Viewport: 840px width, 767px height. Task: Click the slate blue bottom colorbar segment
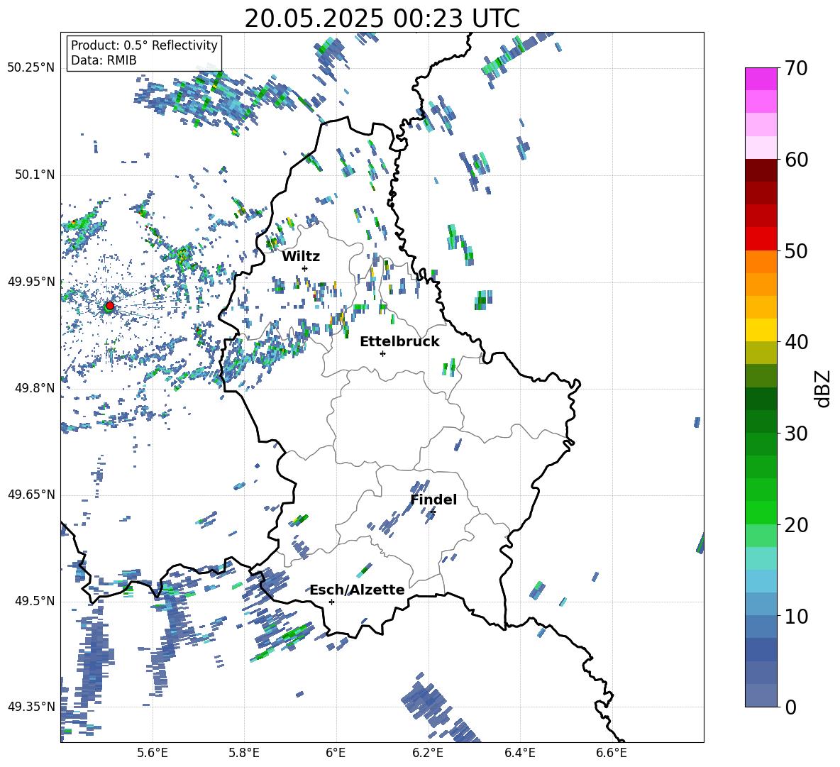(761, 695)
